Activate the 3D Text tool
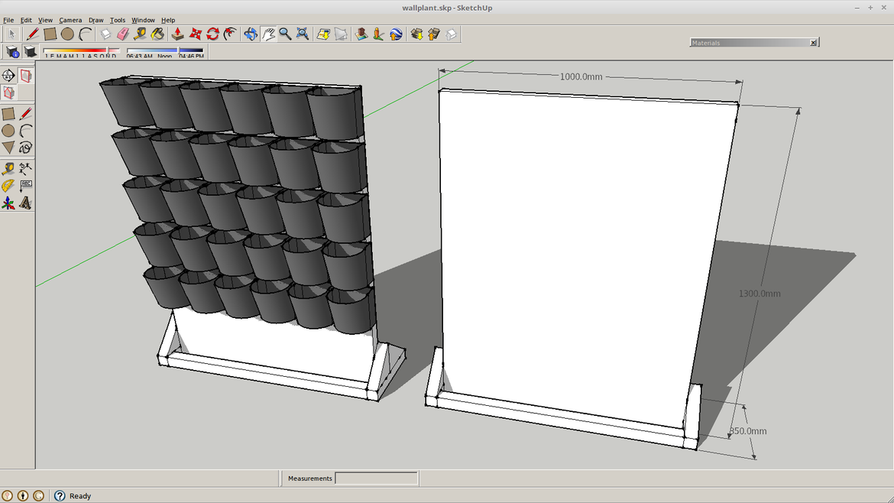 (26, 203)
